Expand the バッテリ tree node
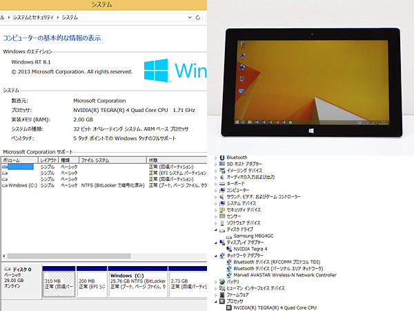 click(216, 282)
